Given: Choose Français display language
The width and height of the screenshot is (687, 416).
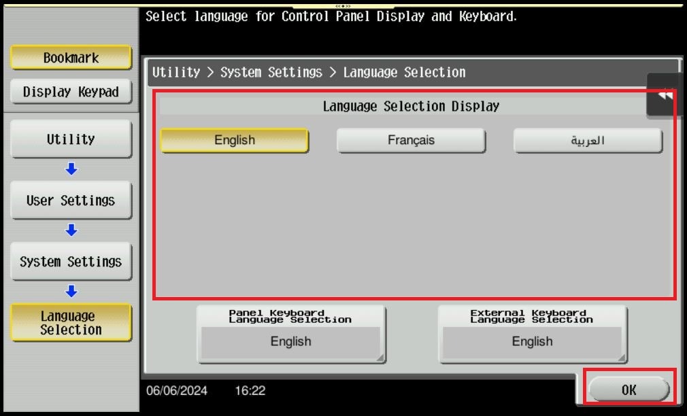Looking at the screenshot, I should coord(411,141).
